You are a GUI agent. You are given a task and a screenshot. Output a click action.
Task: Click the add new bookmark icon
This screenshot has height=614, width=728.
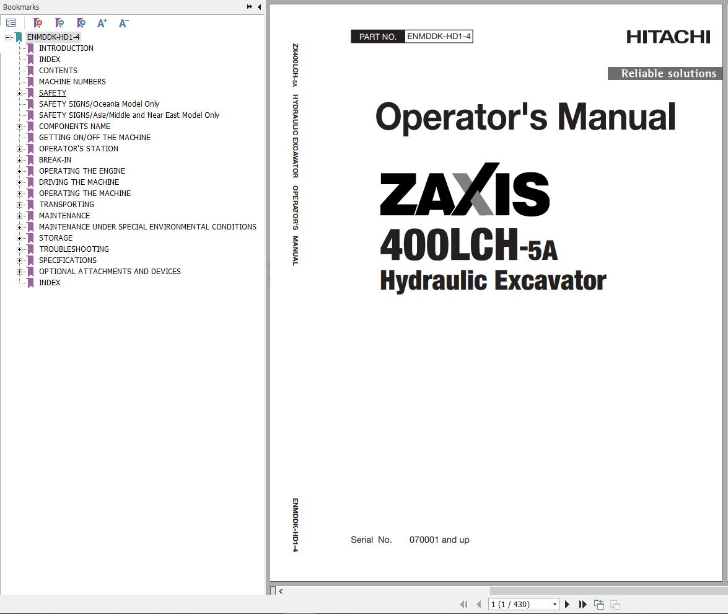pos(59,23)
